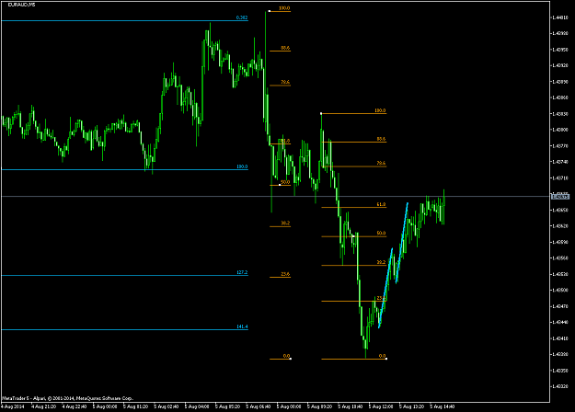Select the blue 0.382 Fibonacci level label

[242, 17]
